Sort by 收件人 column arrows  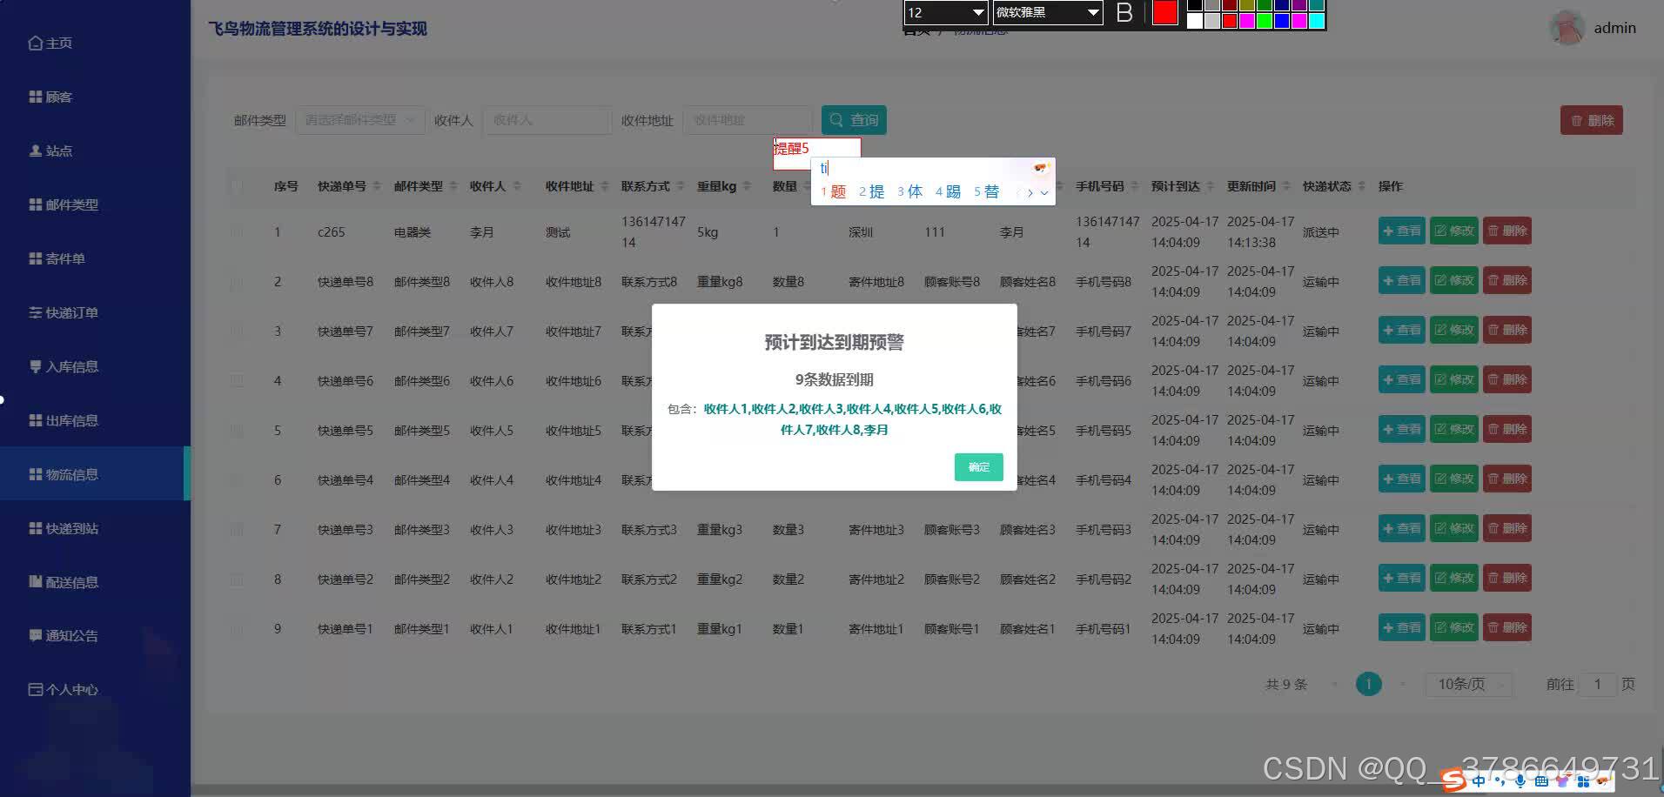(x=517, y=186)
